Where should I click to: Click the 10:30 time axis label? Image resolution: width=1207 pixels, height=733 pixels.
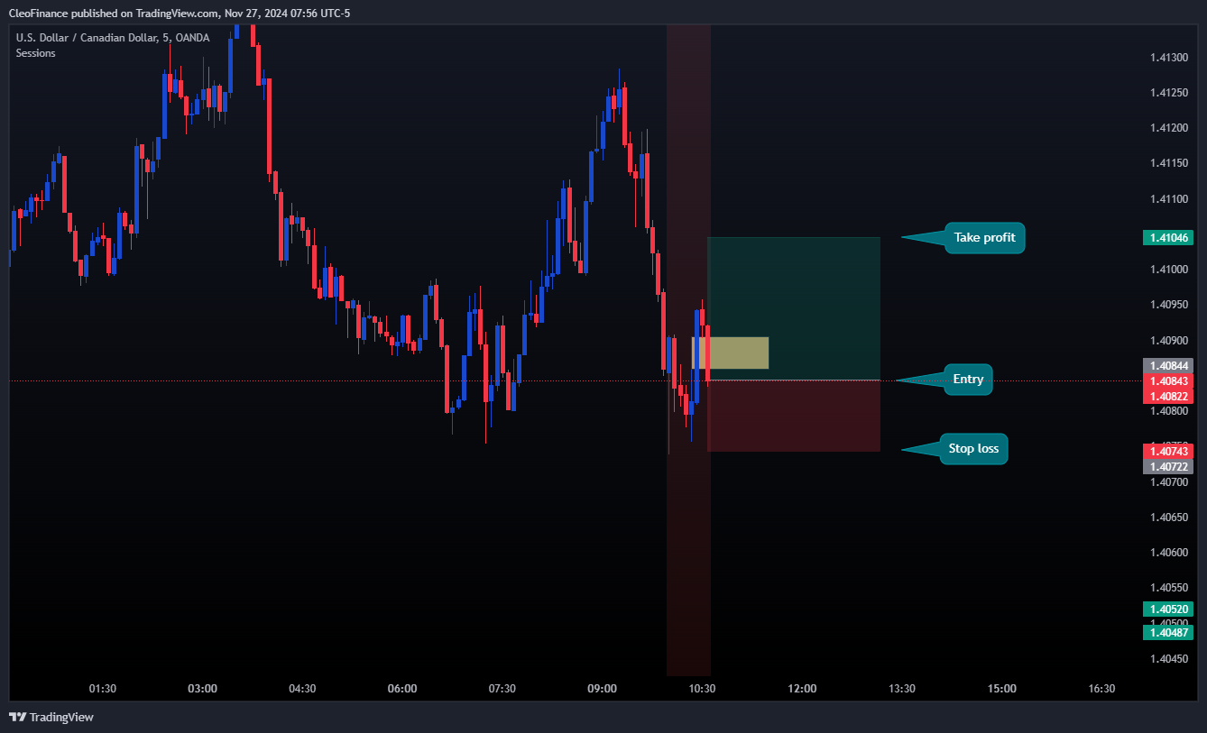(x=702, y=689)
